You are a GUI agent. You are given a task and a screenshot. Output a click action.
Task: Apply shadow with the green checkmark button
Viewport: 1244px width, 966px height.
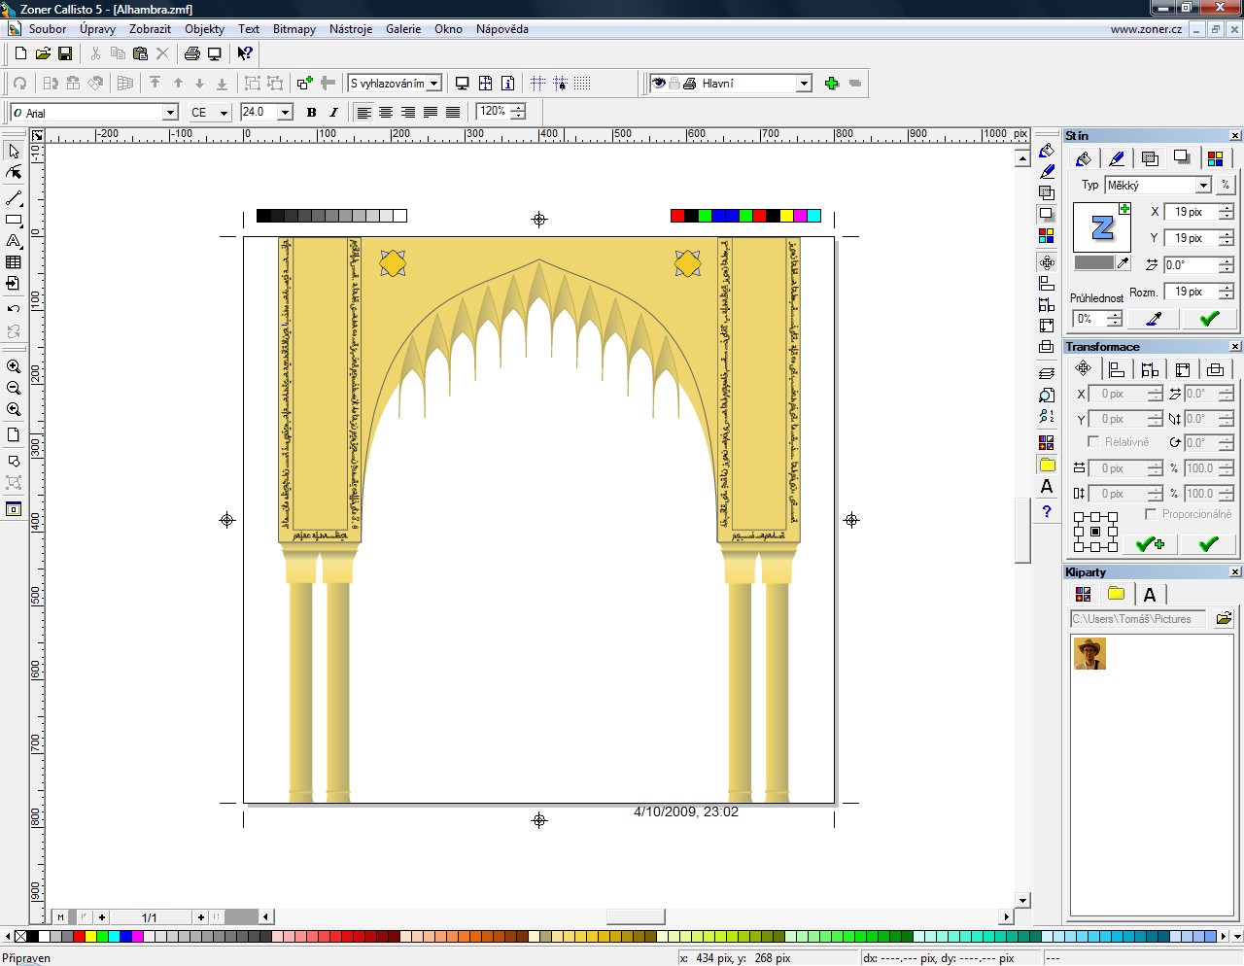1209,319
